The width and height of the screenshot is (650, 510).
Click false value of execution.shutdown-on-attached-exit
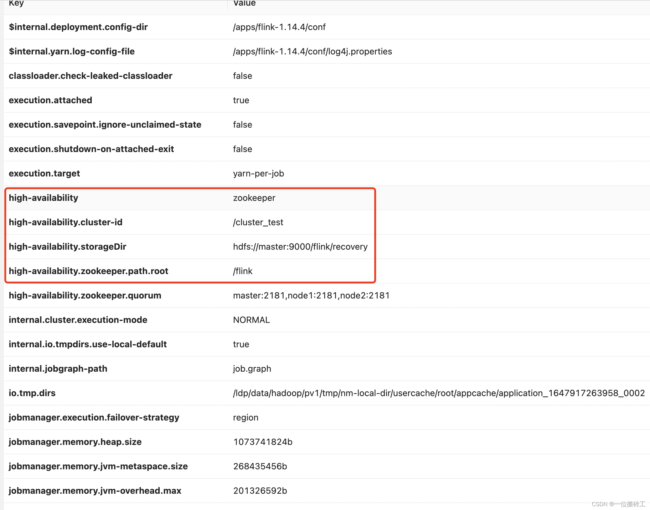[x=243, y=149]
